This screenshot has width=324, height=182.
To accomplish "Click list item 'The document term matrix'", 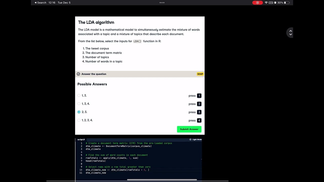I will click(104, 53).
